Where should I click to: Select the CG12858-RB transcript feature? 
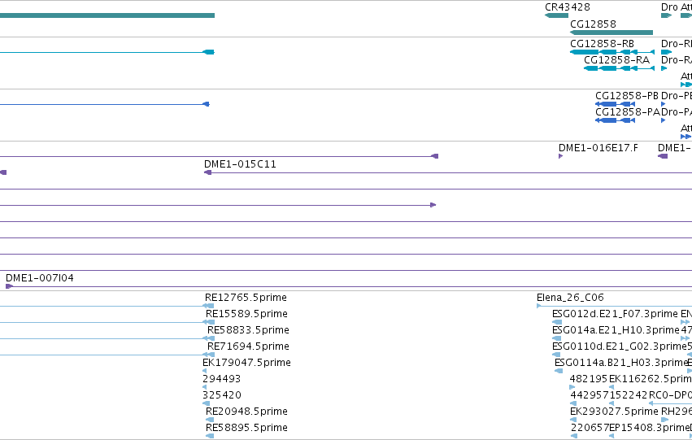click(612, 52)
